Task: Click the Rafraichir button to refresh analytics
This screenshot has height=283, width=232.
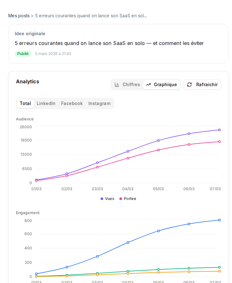Action: coord(202,85)
